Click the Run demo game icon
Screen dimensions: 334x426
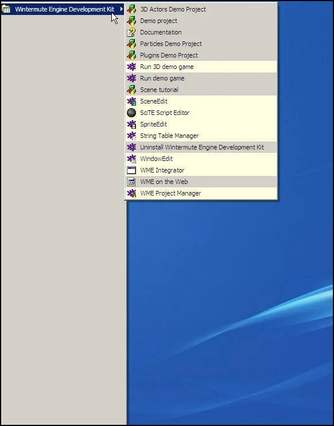pyautogui.click(x=131, y=78)
